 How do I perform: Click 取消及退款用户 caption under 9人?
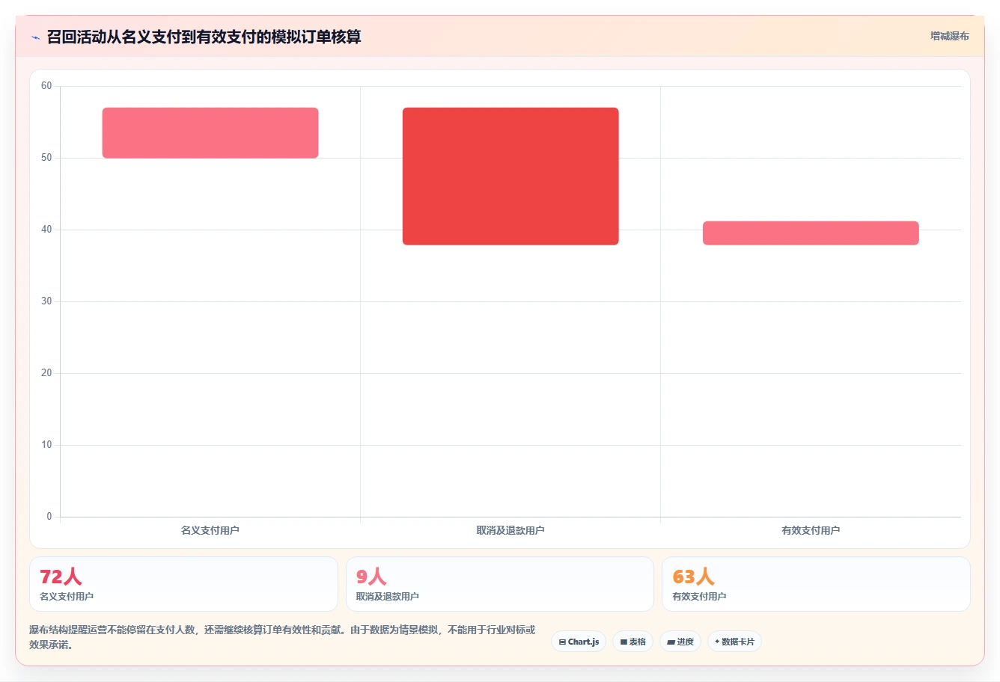[x=388, y=597]
